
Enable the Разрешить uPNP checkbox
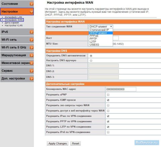108,95
